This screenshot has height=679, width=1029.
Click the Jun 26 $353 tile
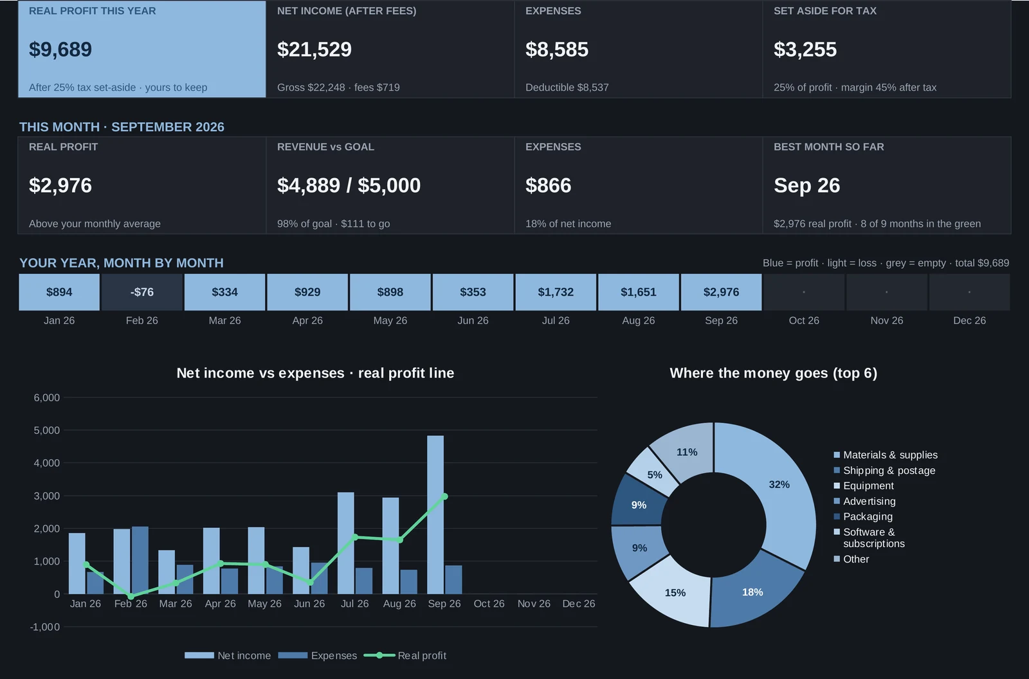click(473, 292)
